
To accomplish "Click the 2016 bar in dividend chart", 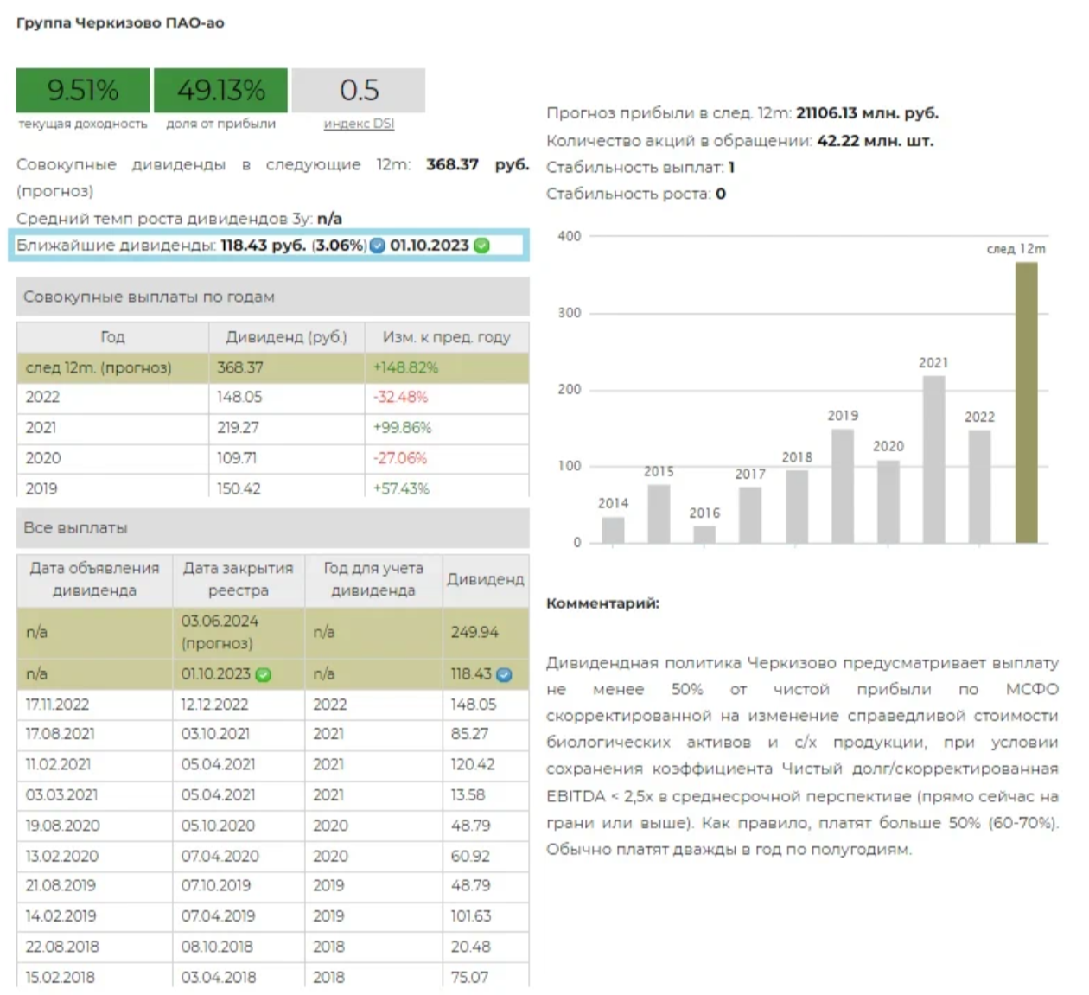I will click(x=704, y=534).
